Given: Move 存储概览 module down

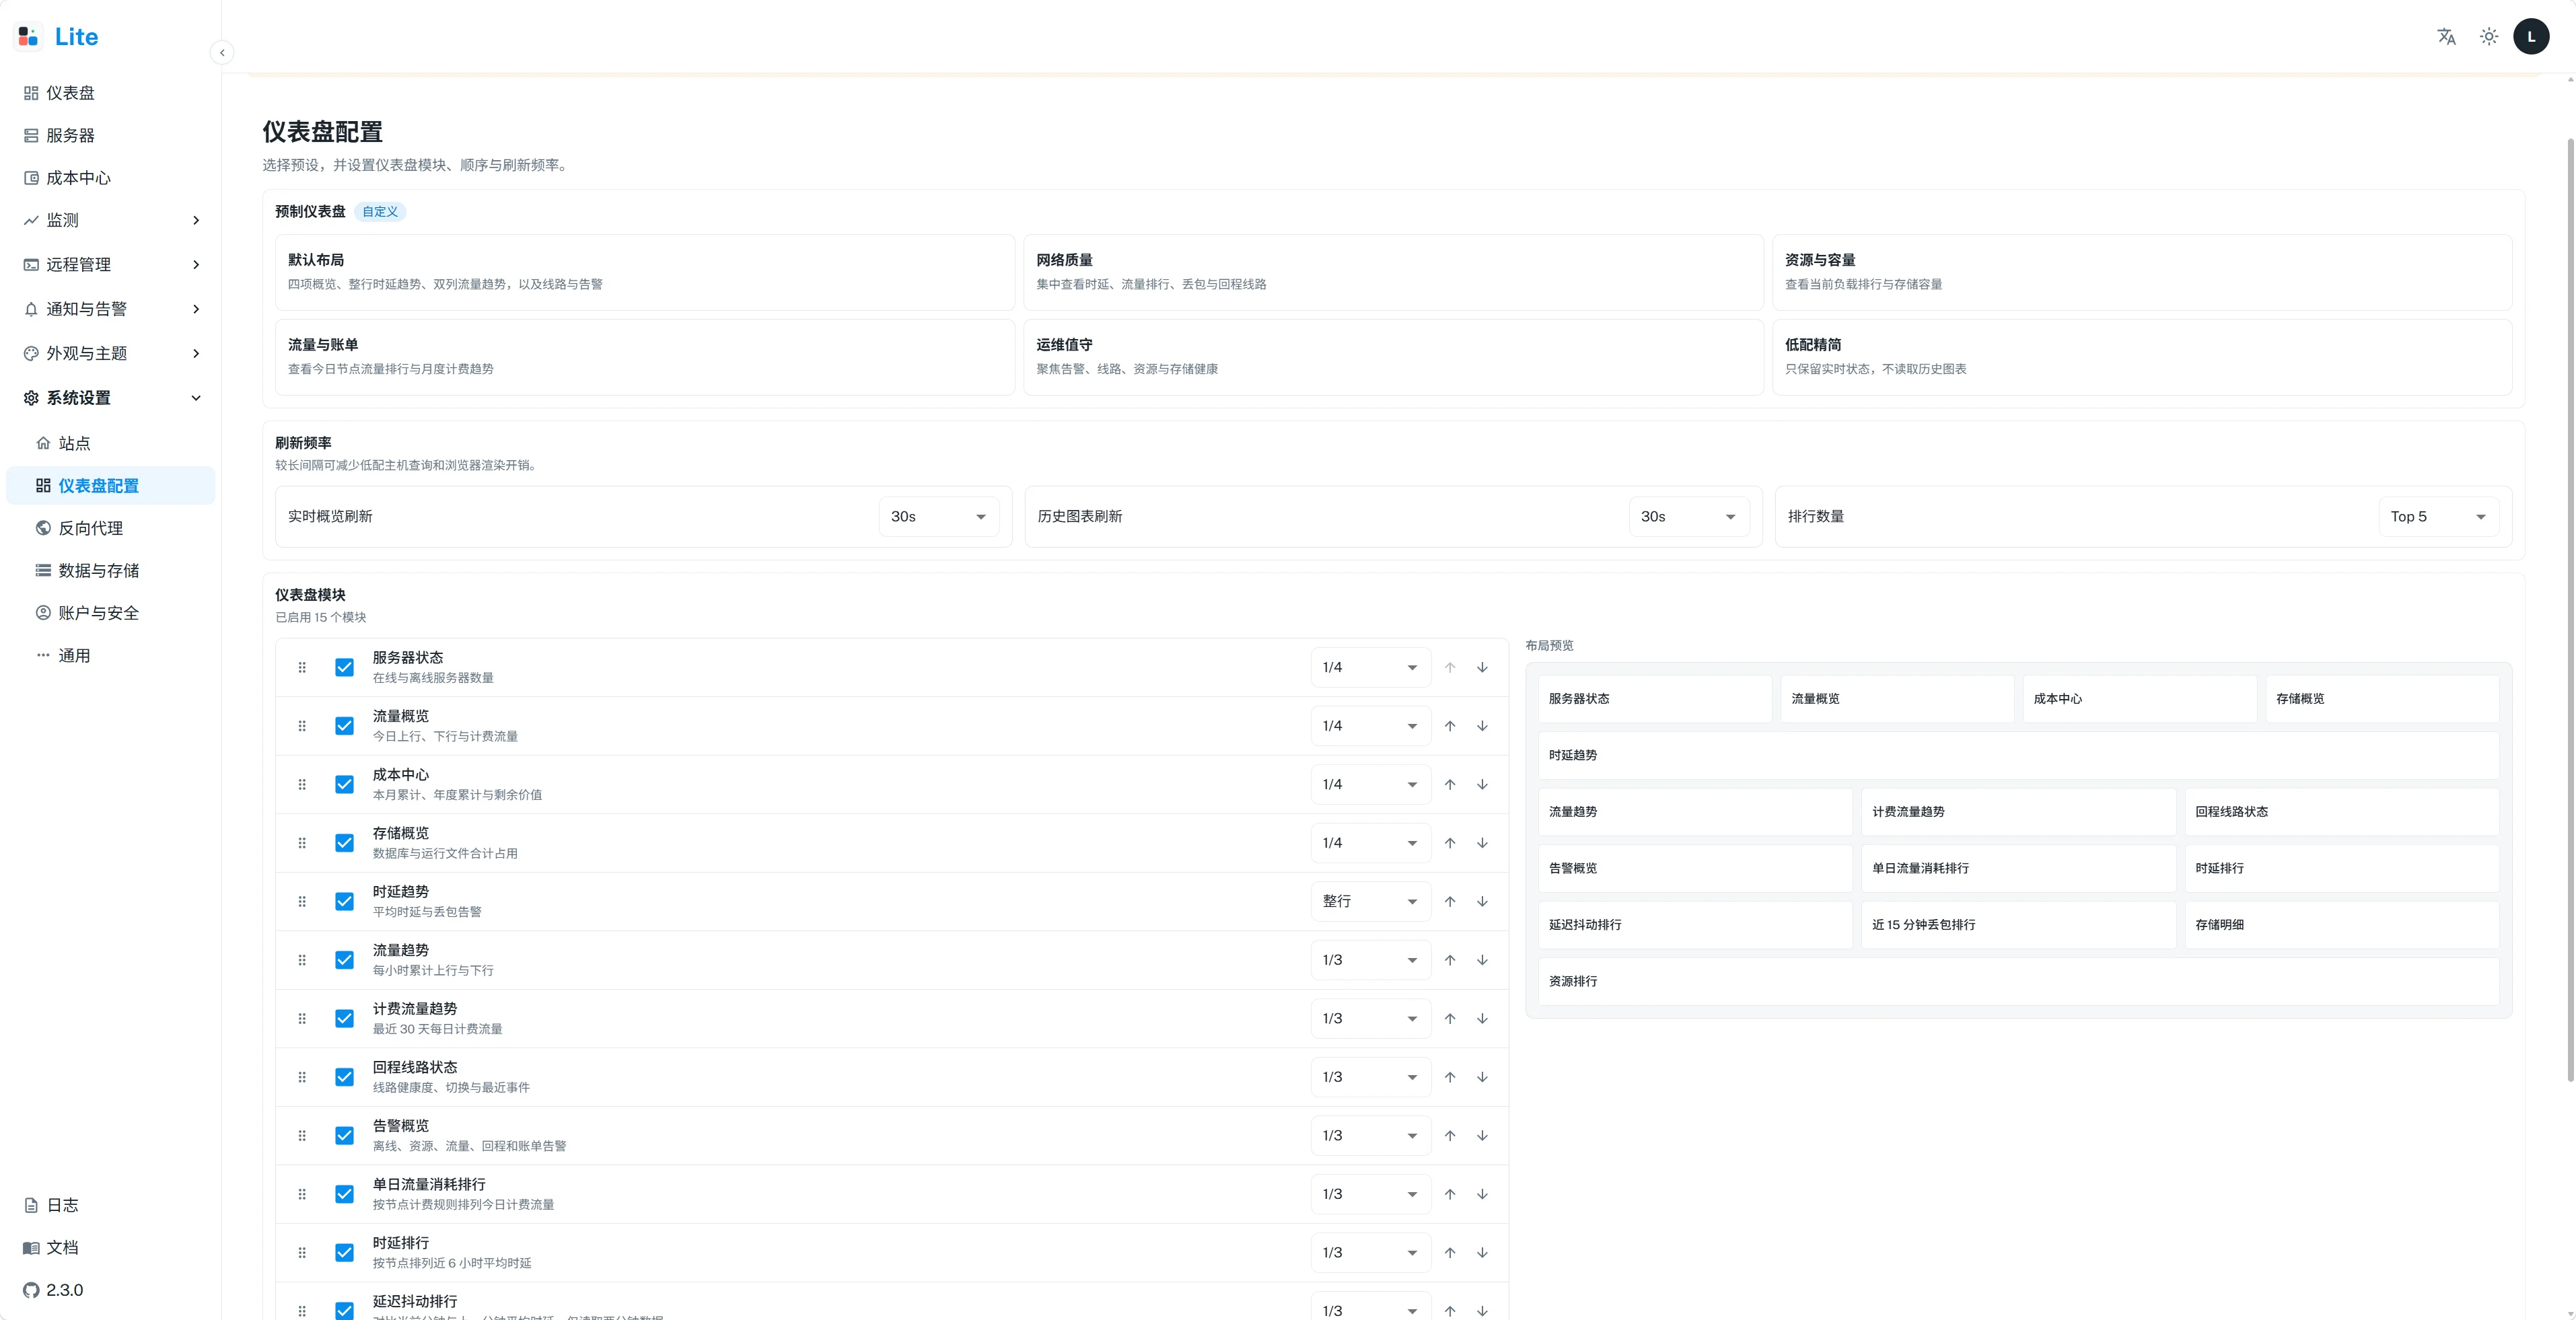Looking at the screenshot, I should pos(1482,843).
